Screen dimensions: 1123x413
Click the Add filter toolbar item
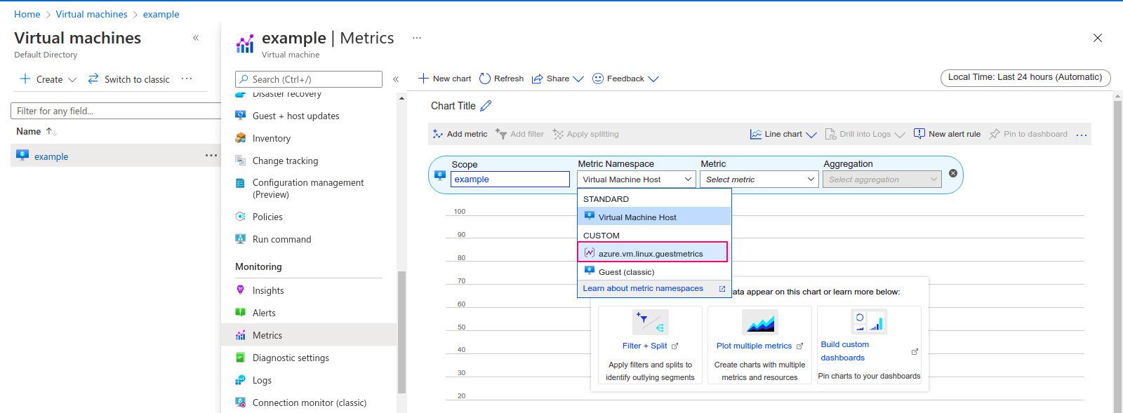point(519,134)
